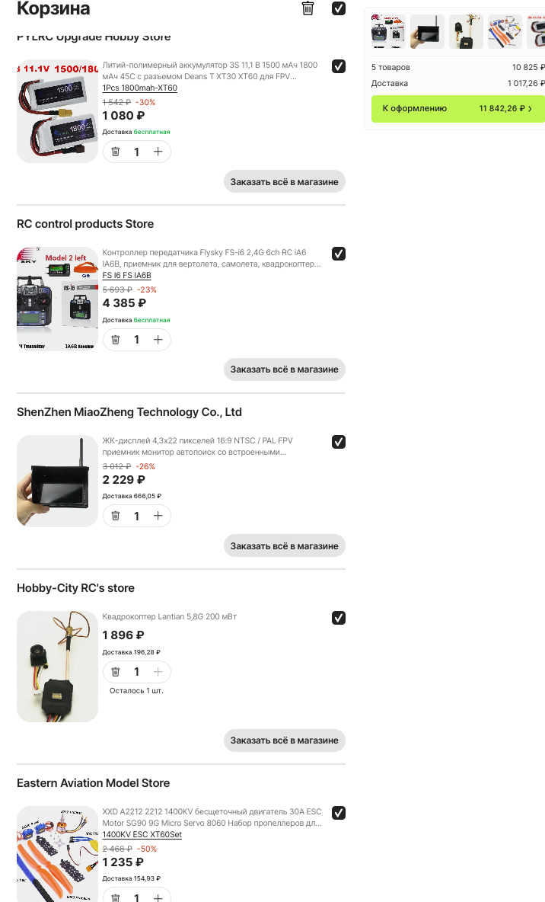
Task: Remove the Lantian 5.8G item via trash
Action: click(116, 672)
